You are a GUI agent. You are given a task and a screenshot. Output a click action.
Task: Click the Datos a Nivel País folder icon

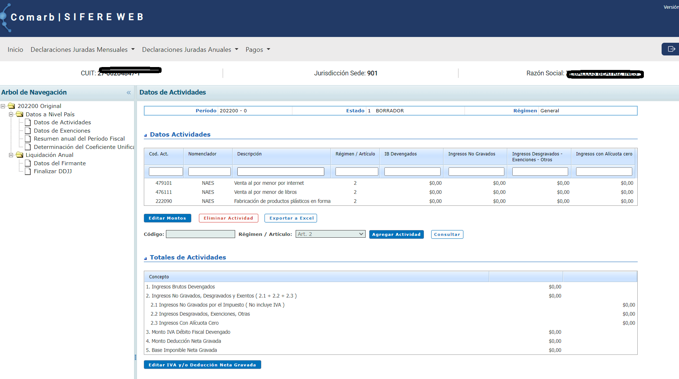(20, 114)
